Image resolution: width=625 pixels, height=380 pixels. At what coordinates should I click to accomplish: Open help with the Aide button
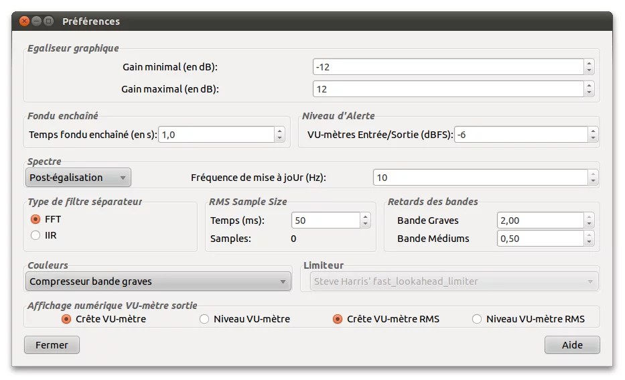click(x=571, y=345)
